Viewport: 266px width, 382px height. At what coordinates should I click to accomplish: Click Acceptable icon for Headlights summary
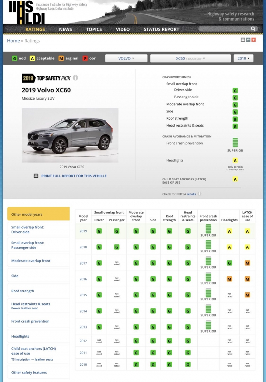pyautogui.click(x=235, y=161)
